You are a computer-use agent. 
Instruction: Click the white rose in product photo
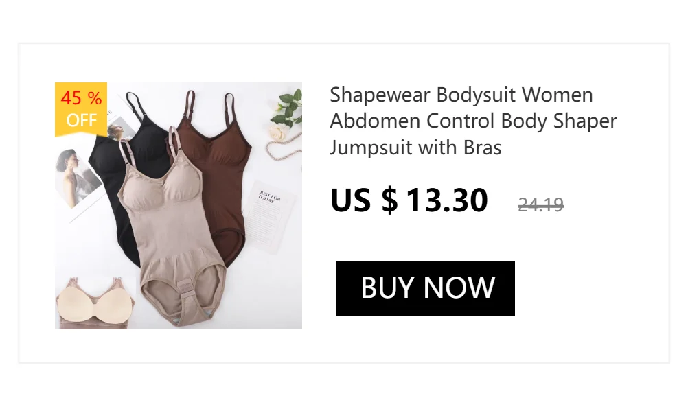277,132
